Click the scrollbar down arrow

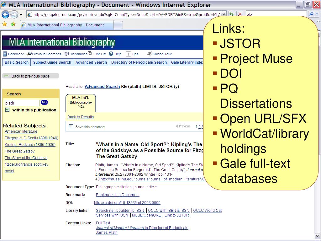click(x=317, y=236)
